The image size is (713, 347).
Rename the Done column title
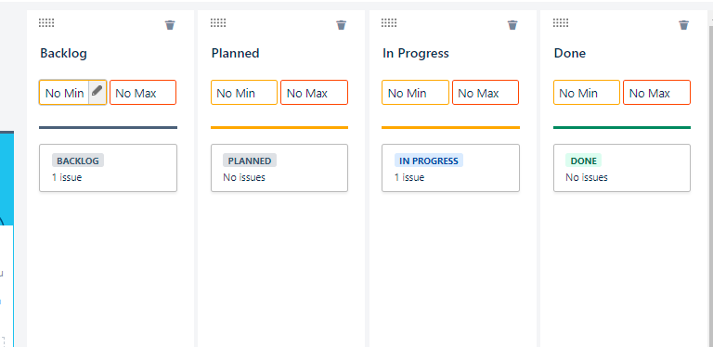[570, 54]
